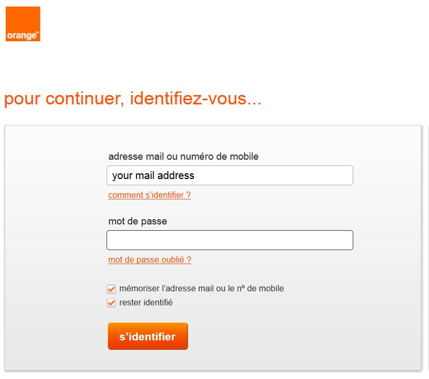Click the "your mail address" placeholder text
Viewport: 429px width, 379px height.
tap(153, 176)
